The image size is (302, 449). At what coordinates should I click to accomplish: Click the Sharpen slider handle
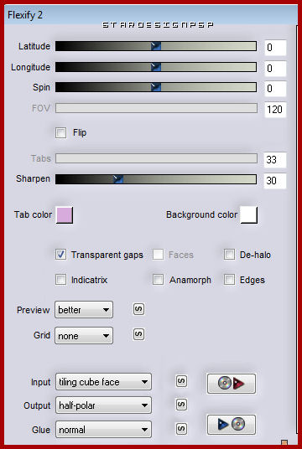118,179
